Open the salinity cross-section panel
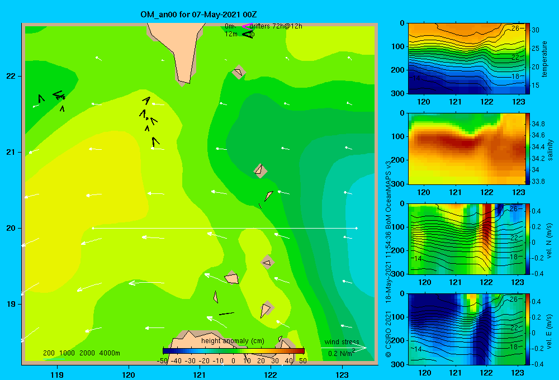 coord(467,149)
